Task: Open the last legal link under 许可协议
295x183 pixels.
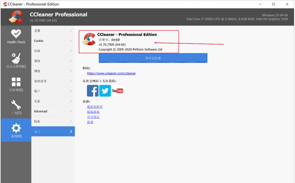Action: [90, 122]
